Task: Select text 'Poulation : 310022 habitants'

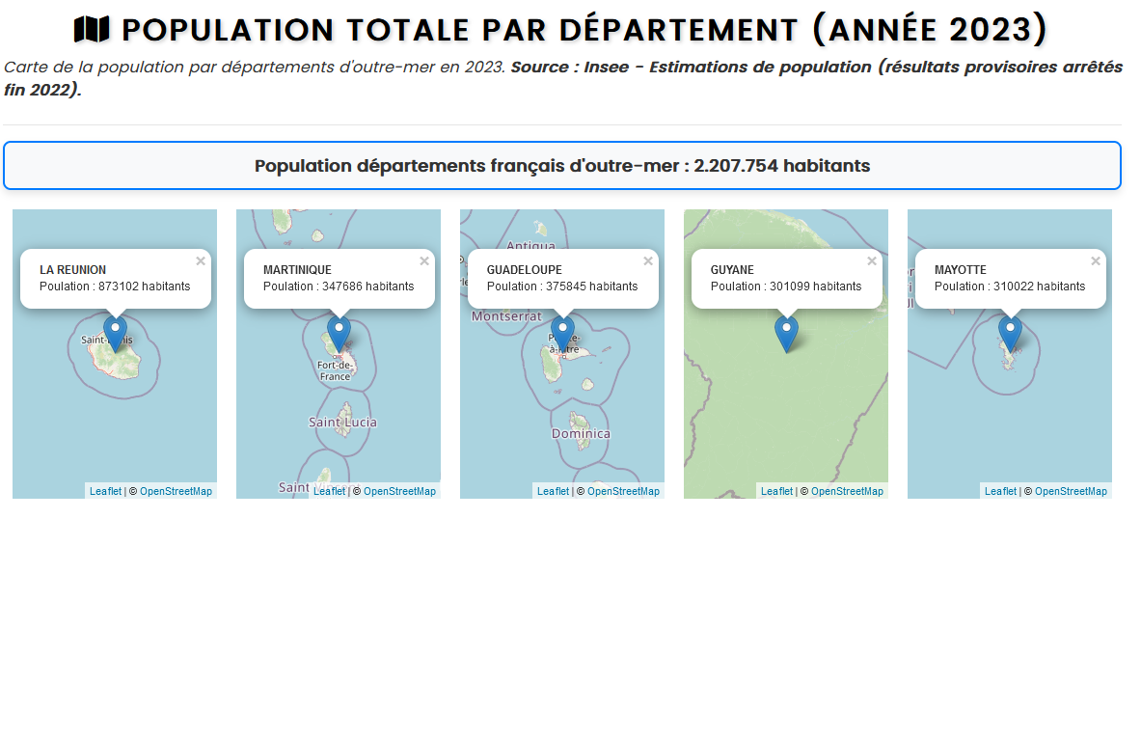Action: coord(1010,287)
